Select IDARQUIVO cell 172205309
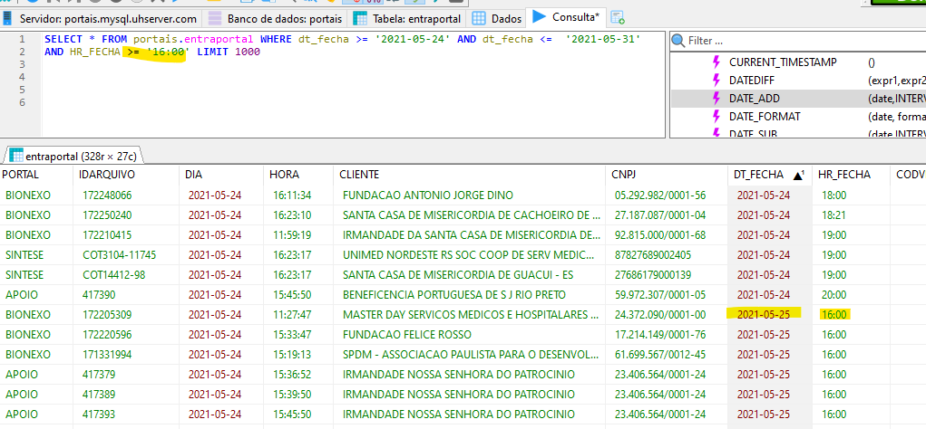The width and height of the screenshot is (926, 429). click(127, 315)
